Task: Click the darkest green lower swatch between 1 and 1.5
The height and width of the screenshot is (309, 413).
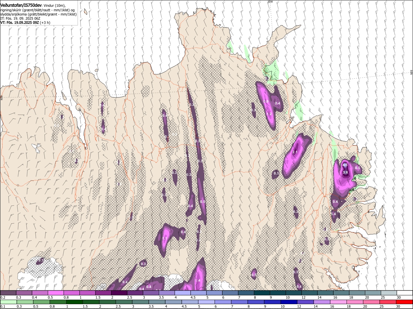Action: (x=75, y=302)
